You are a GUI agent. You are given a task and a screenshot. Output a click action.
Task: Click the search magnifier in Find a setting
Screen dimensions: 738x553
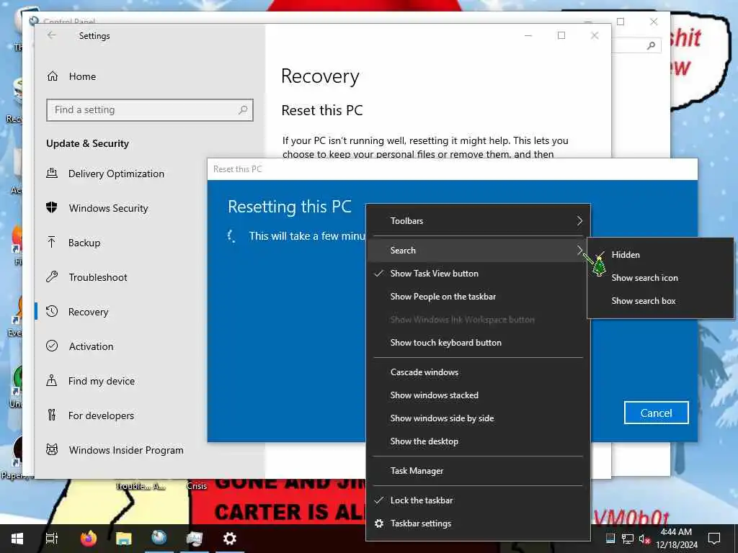tap(243, 109)
